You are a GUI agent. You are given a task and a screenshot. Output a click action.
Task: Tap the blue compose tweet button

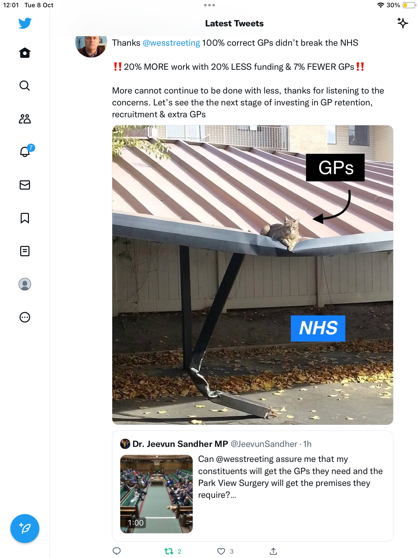coord(25,529)
